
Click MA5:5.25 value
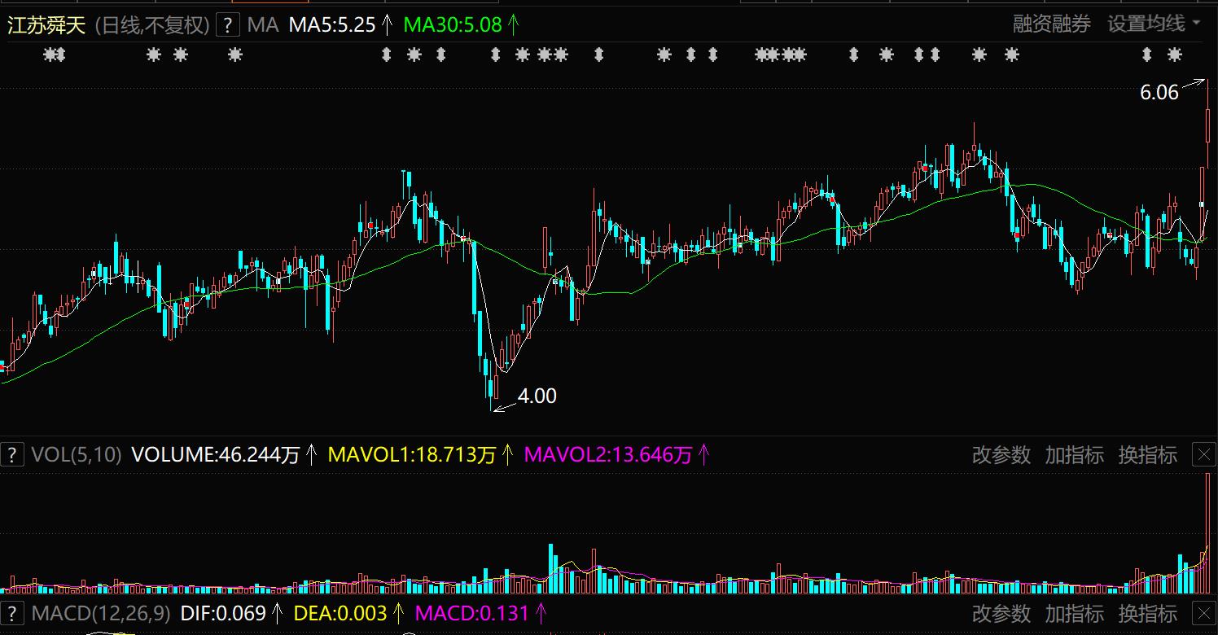click(332, 24)
